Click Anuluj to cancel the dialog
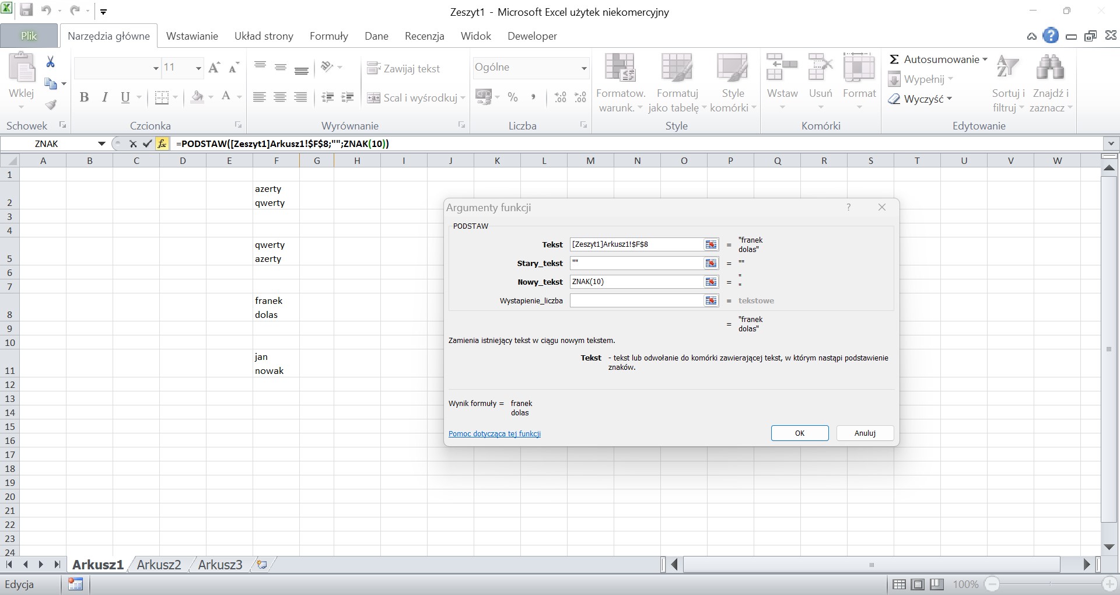 pyautogui.click(x=865, y=433)
